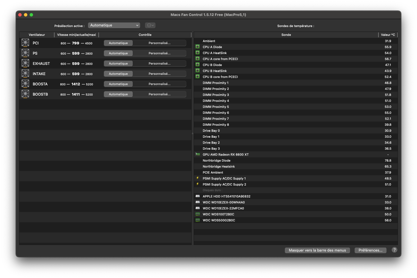Click the BOOSTA fan icon
The image size is (417, 278).
click(x=25, y=84)
